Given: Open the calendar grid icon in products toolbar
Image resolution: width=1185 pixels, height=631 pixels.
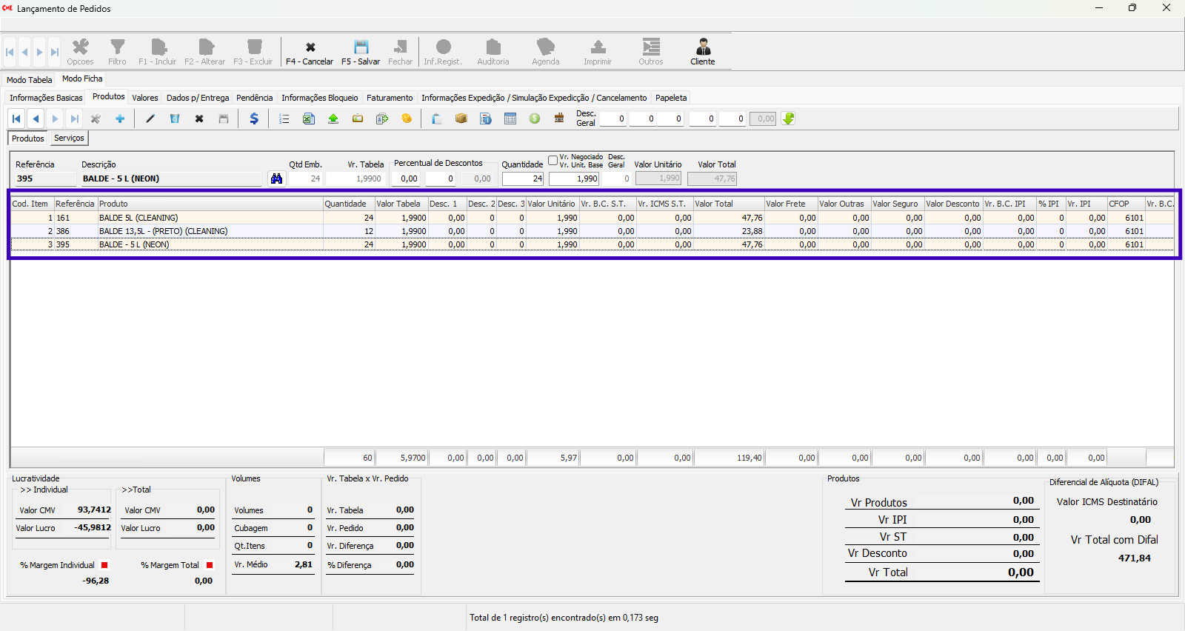Looking at the screenshot, I should click(510, 118).
